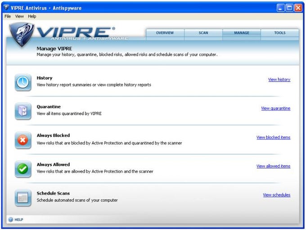The image size is (306, 230).
Task: Maximize the VIPRE window
Action: click(289, 8)
